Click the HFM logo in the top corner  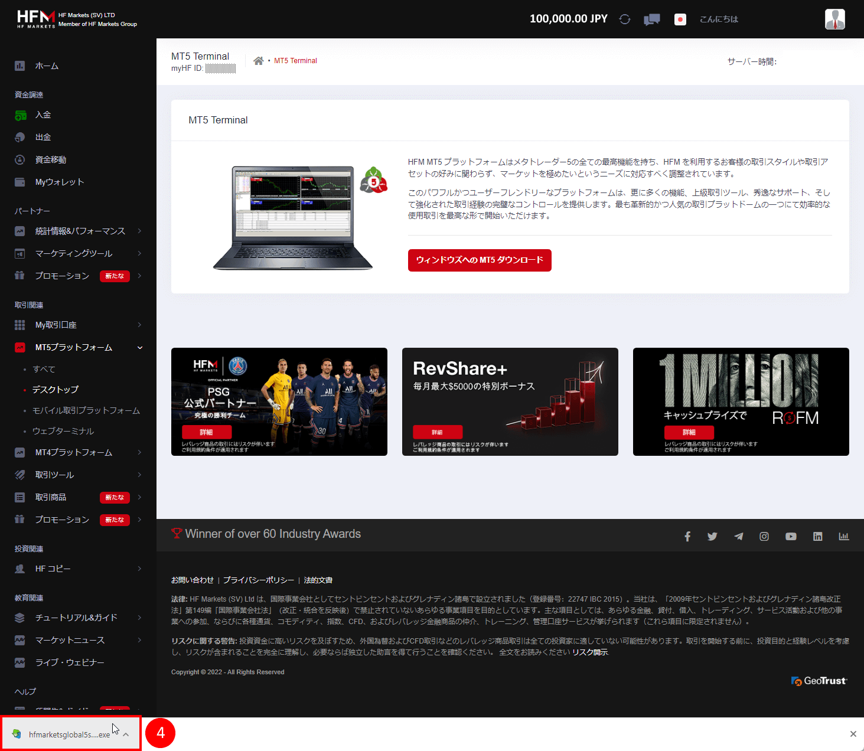[35, 18]
